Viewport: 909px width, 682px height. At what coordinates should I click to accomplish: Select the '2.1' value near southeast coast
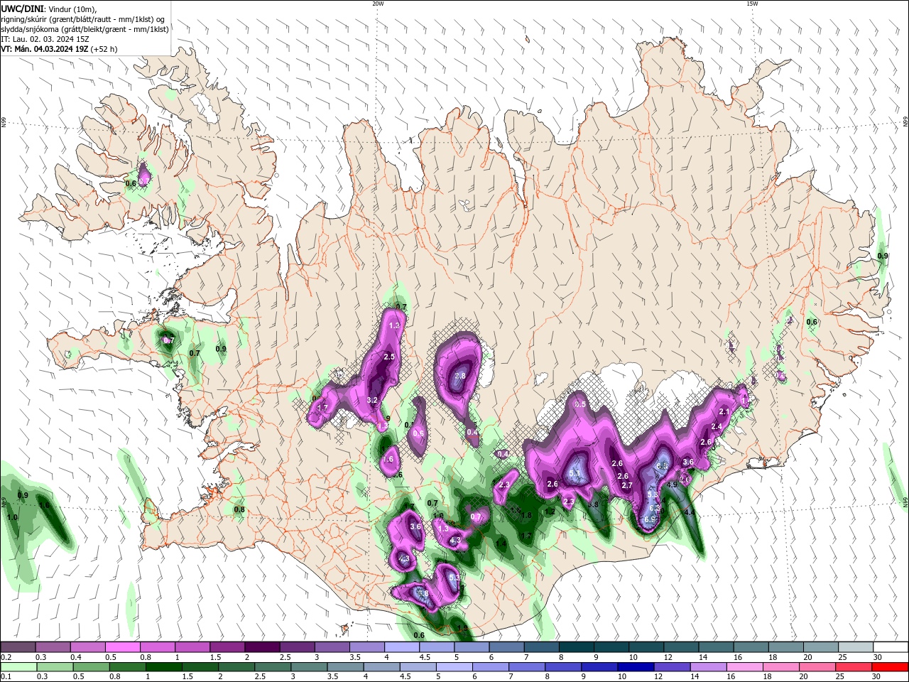click(x=724, y=411)
